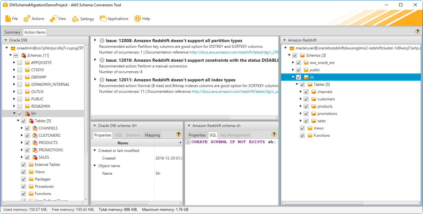Collapse the Tables [5] node under sh

click(x=297, y=84)
